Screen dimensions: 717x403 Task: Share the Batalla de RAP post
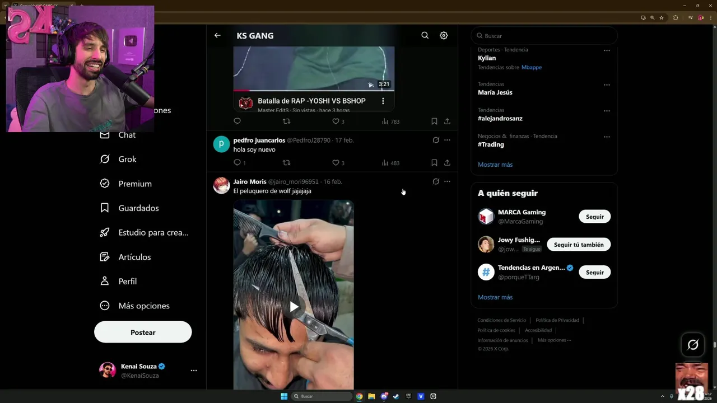coord(447,121)
